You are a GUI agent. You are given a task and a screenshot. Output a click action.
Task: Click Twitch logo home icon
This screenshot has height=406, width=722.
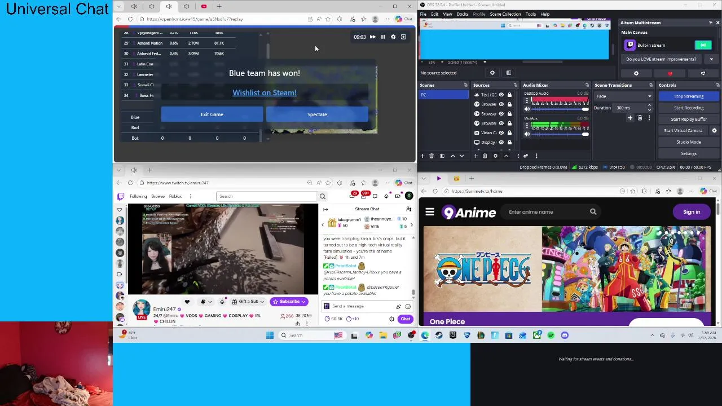pos(121,196)
